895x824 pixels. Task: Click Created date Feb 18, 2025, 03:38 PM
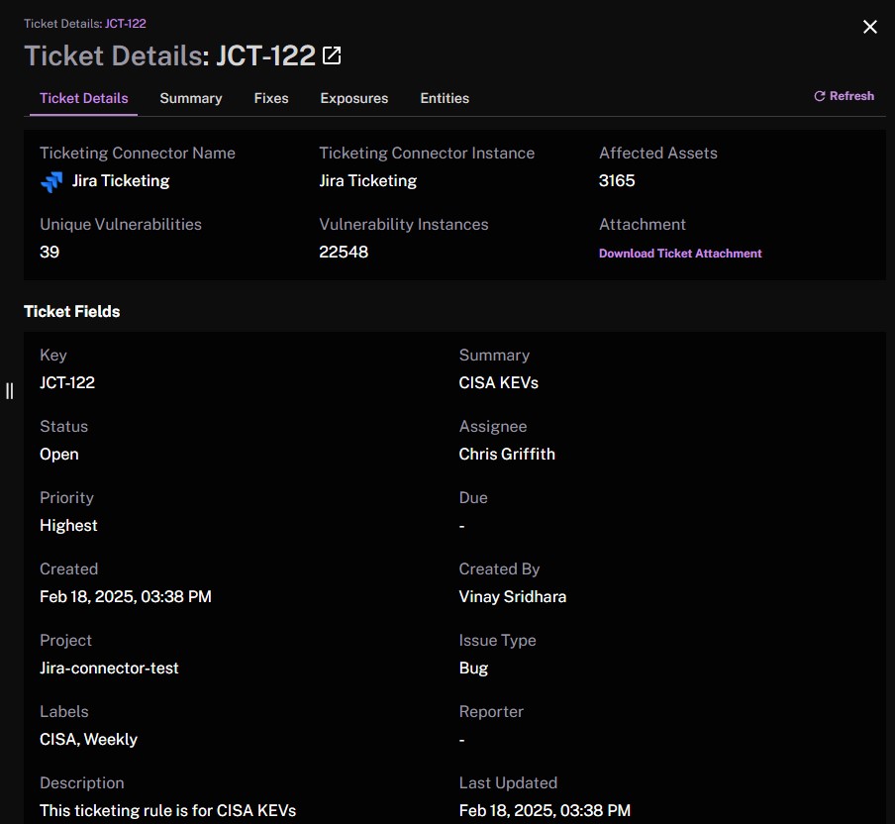[x=126, y=597]
